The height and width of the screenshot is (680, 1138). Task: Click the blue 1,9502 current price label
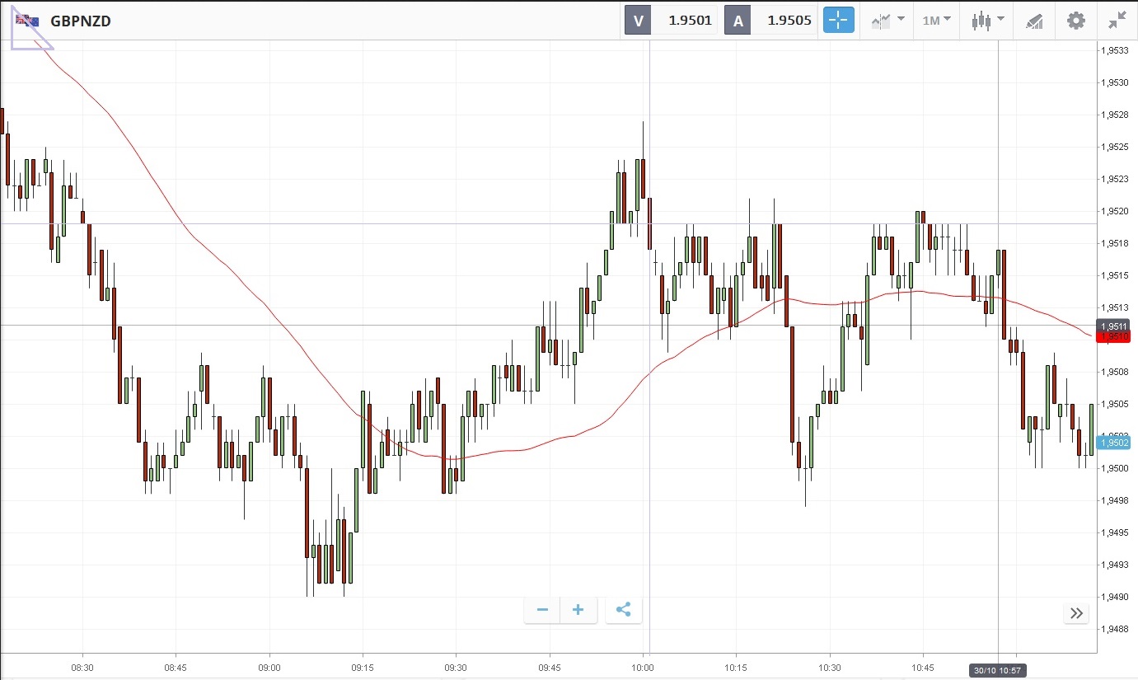tap(1113, 443)
